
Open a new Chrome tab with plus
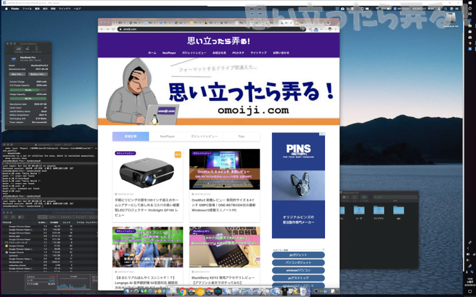[328, 23]
